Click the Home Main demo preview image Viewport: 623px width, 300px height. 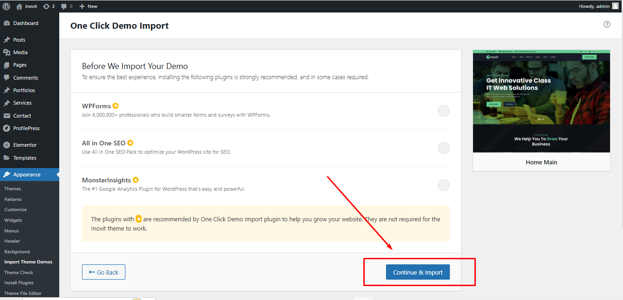542,101
